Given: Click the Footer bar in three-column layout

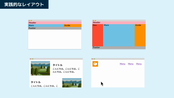Looking at the screenshot, I should click(x=119, y=48).
